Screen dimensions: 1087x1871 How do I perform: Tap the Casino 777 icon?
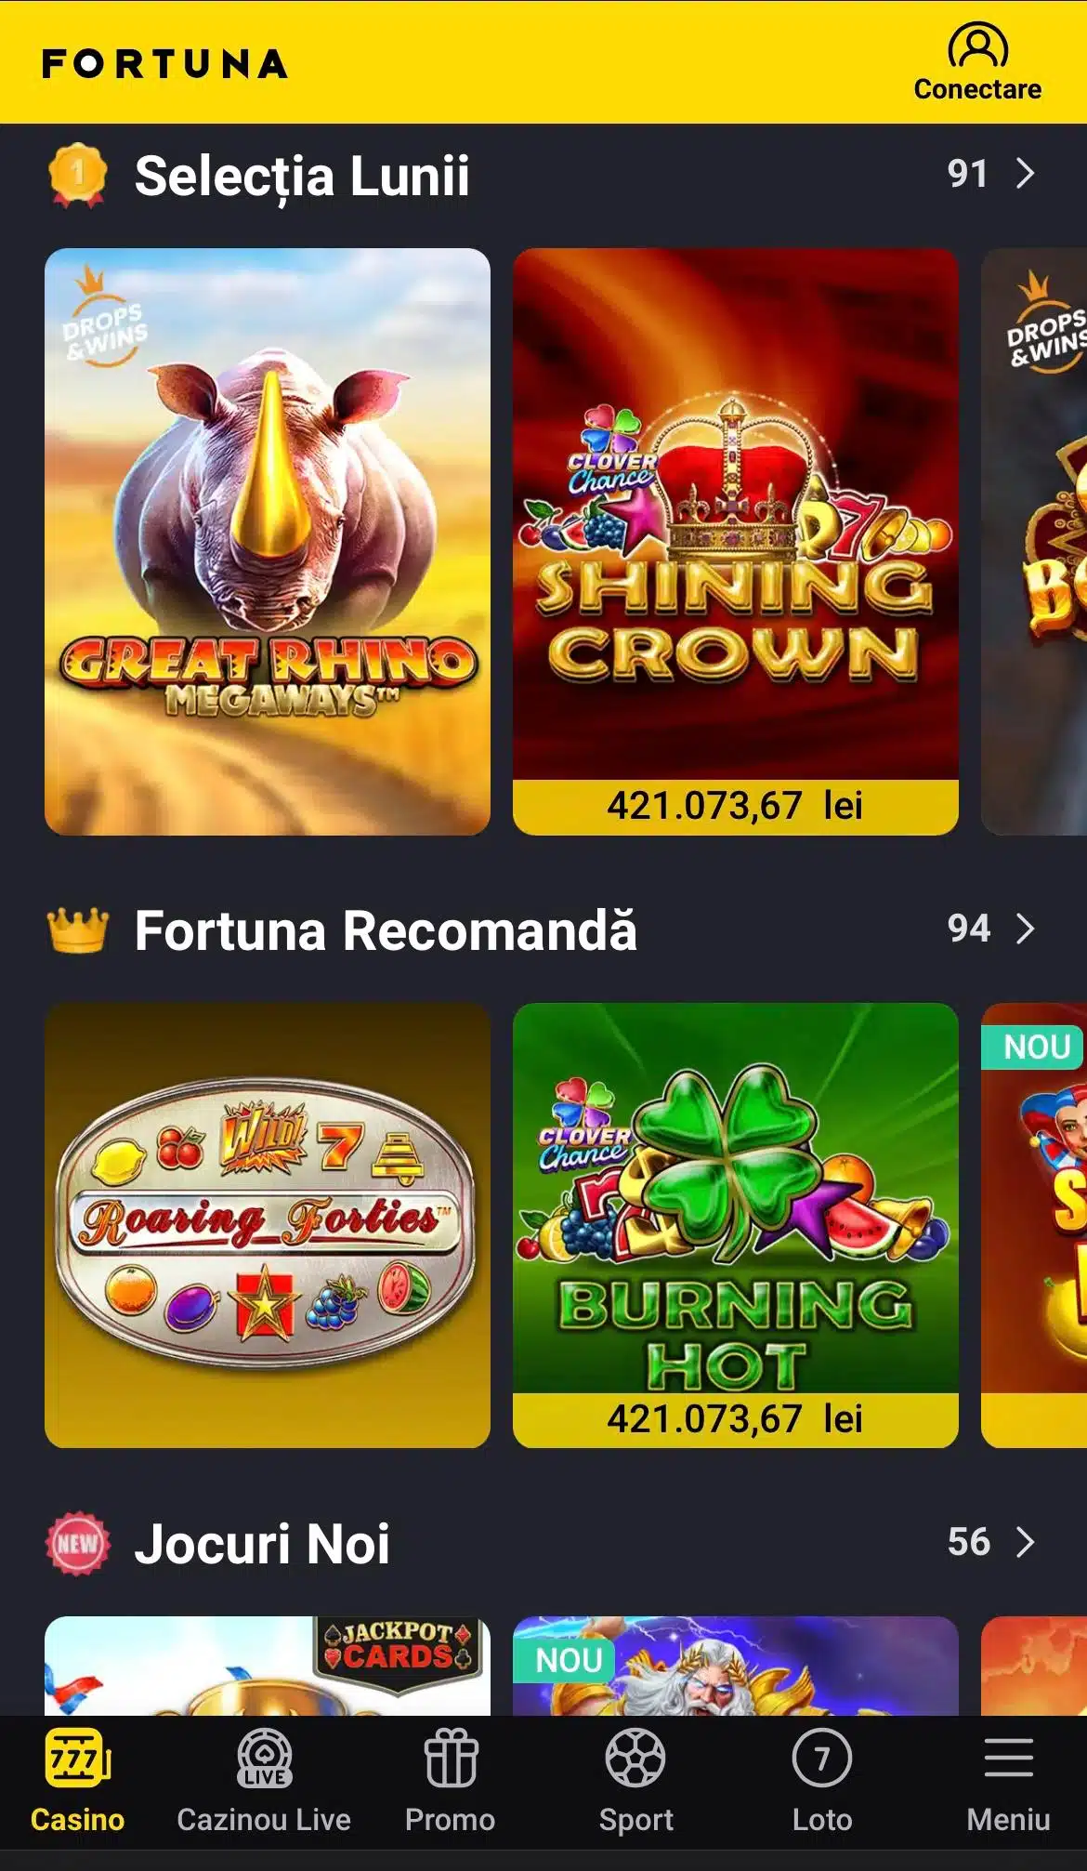78,1759
